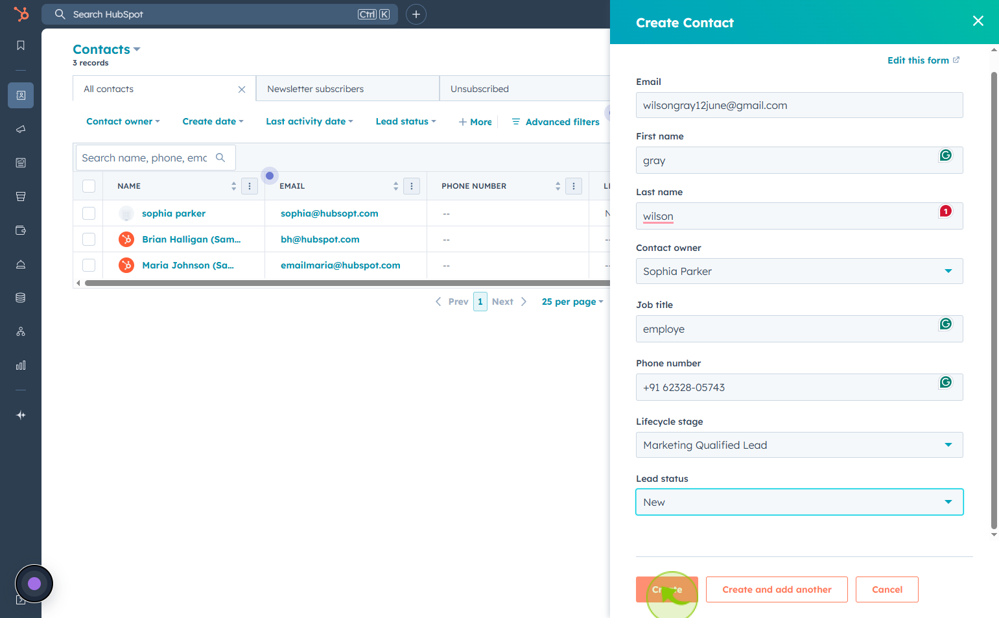Open the Bookmarks sidebar icon

pyautogui.click(x=21, y=45)
